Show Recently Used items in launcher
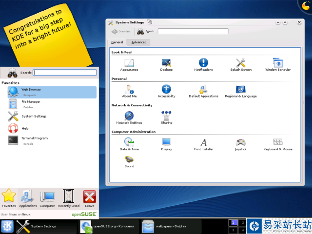This screenshot has width=312, height=234. point(69,198)
